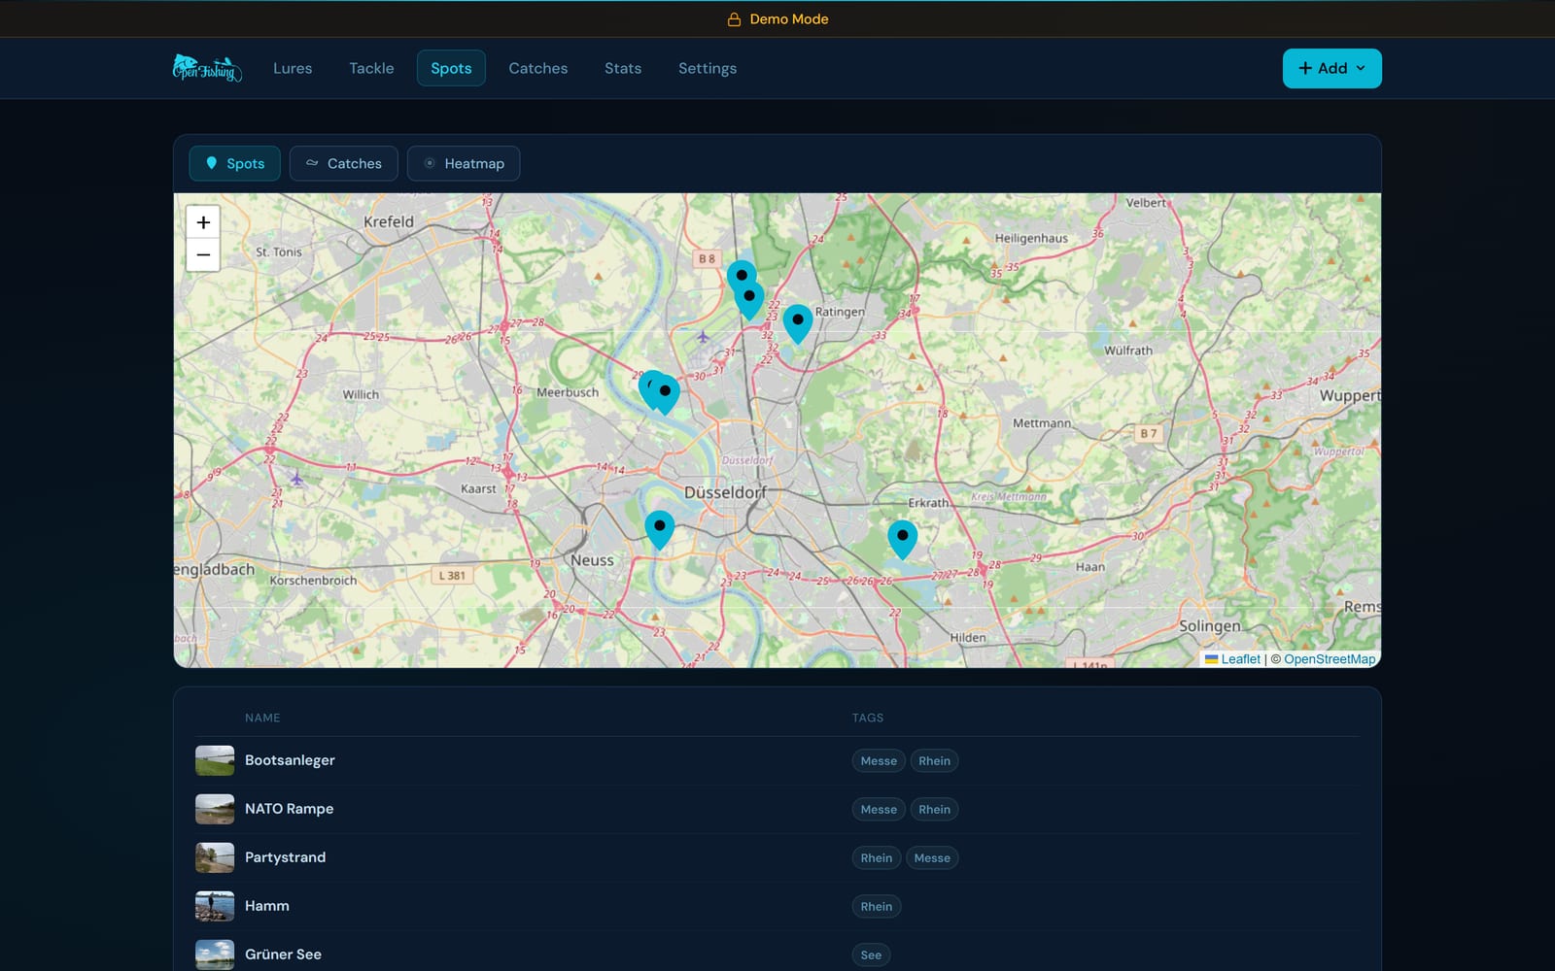
Task: Click the map marker near Ratingen
Action: pyautogui.click(x=798, y=323)
